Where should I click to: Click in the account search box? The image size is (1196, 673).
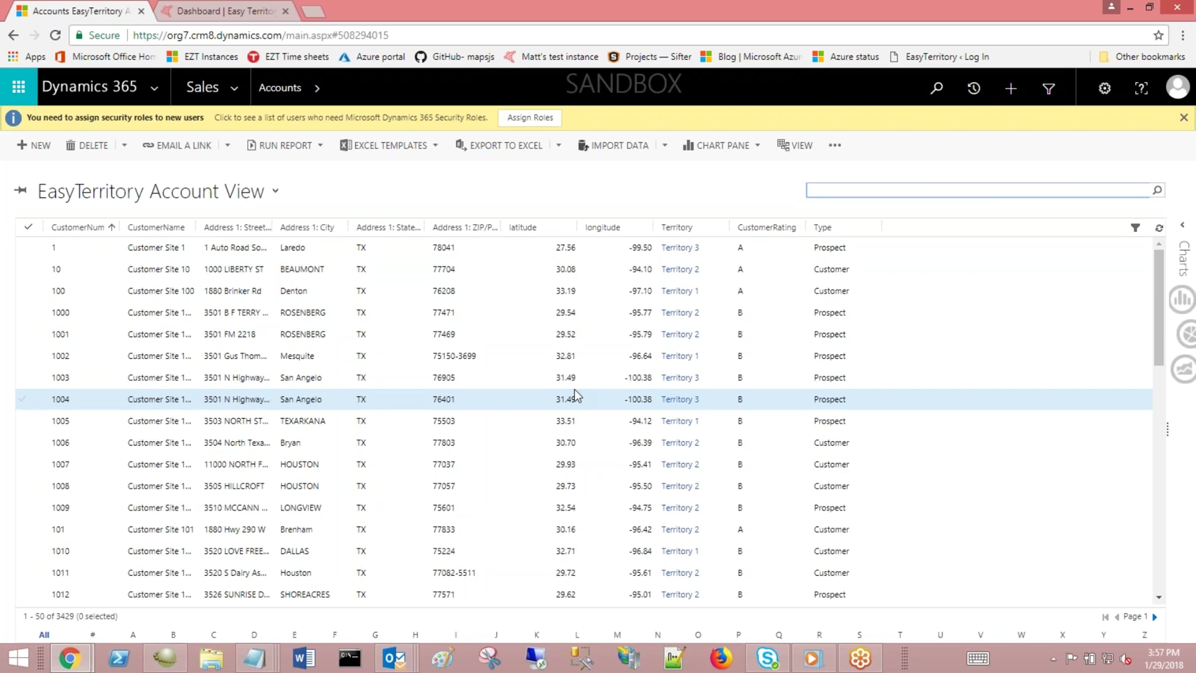(977, 190)
